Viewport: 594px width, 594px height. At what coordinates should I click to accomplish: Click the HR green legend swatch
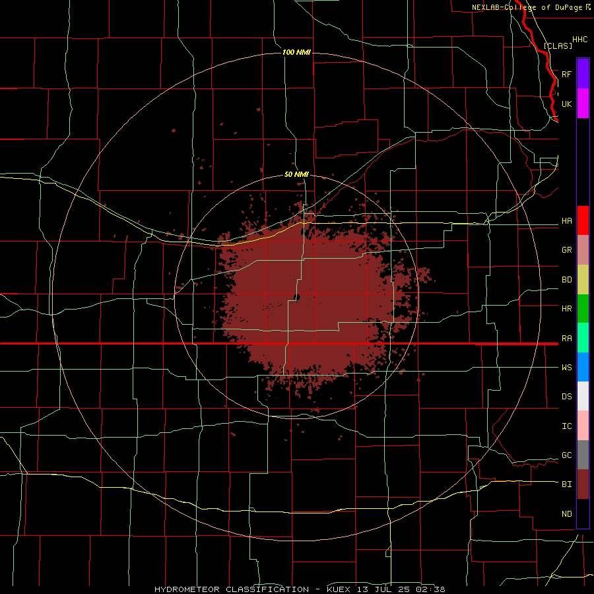(x=583, y=309)
